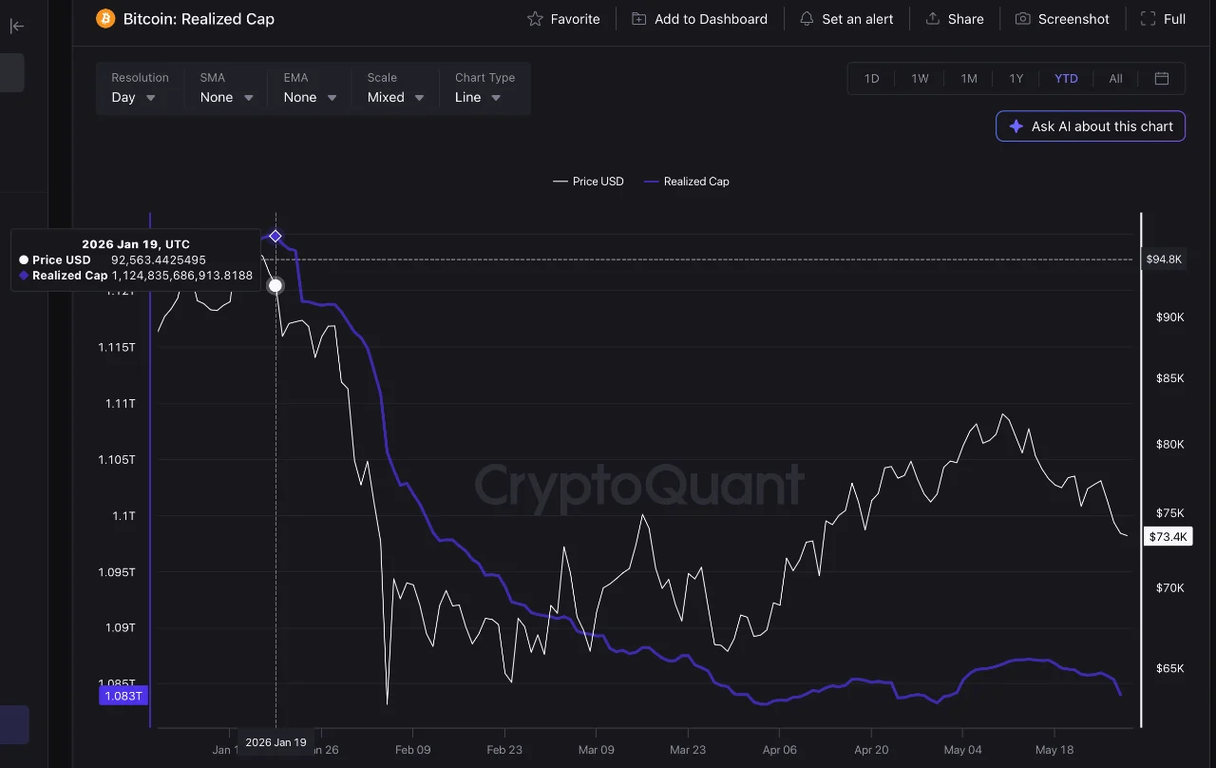Click the 1.115T left axis label
This screenshot has width=1216, height=768.
(117, 348)
